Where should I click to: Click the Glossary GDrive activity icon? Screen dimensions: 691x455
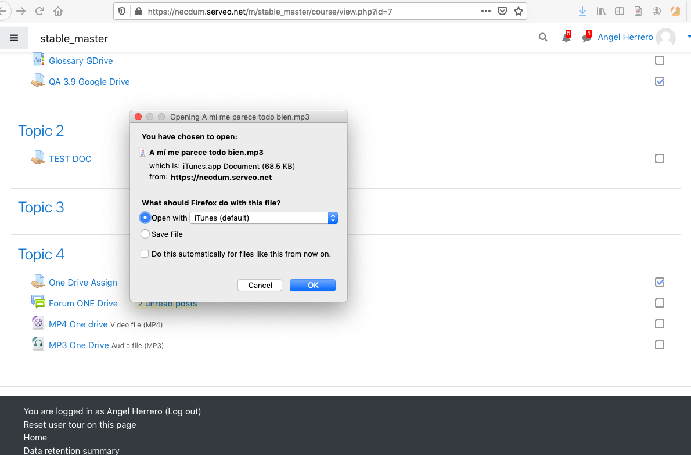pos(38,60)
